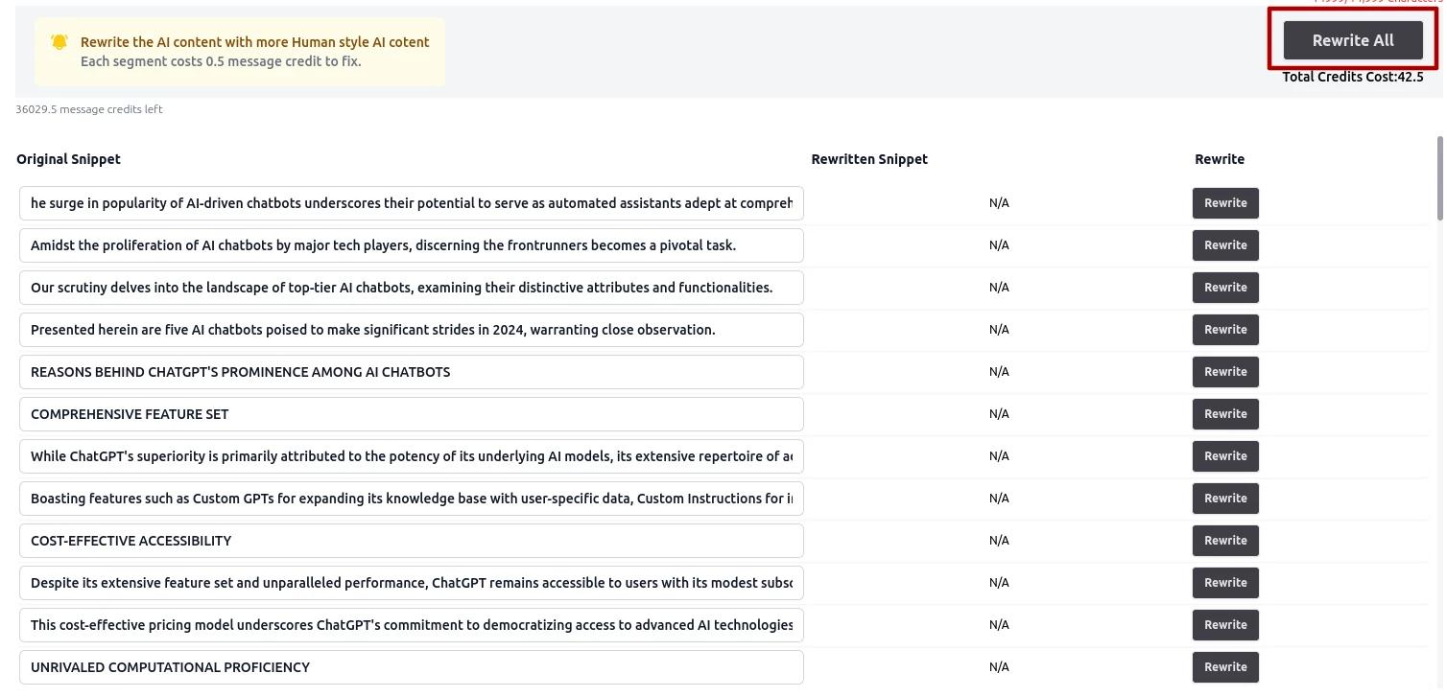Rewrite the 'Amidst the proliferation' snippet
The image size is (1447, 697).
click(x=1225, y=245)
